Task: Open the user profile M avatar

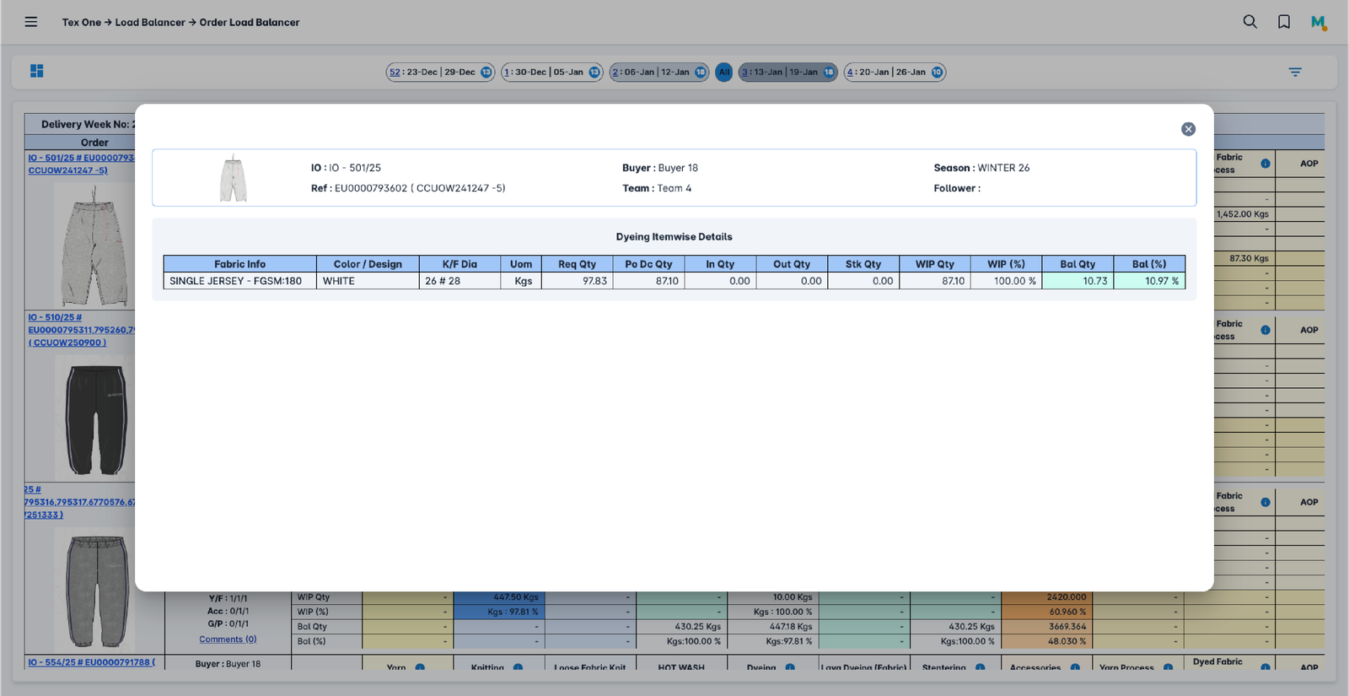Action: point(1318,22)
